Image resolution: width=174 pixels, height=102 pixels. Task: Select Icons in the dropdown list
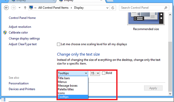pyautogui.click(x=61, y=93)
